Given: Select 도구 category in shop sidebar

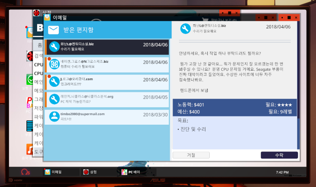Looking at the screenshot, I should pos(38,151).
